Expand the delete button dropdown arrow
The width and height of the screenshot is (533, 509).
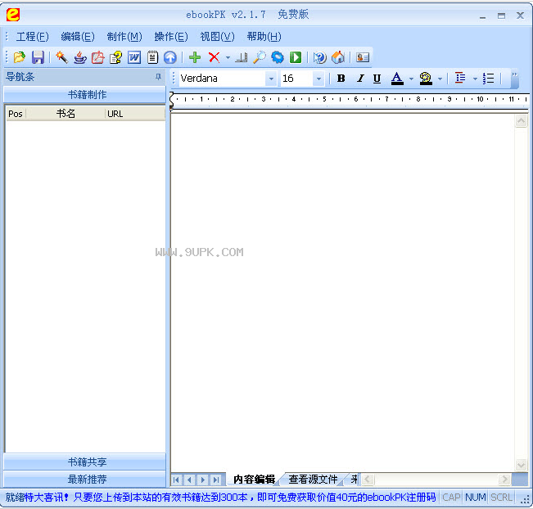228,57
